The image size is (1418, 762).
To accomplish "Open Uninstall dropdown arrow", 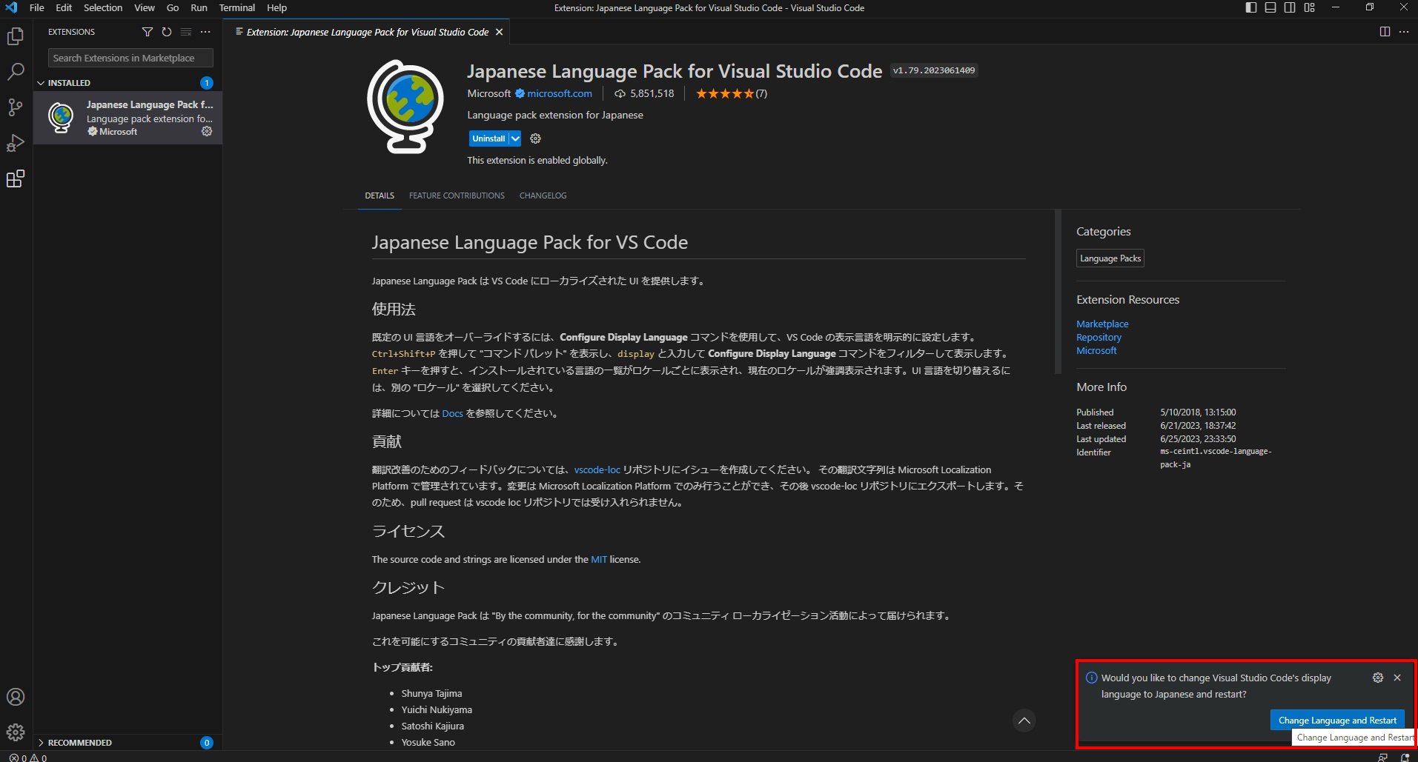I will tap(515, 138).
